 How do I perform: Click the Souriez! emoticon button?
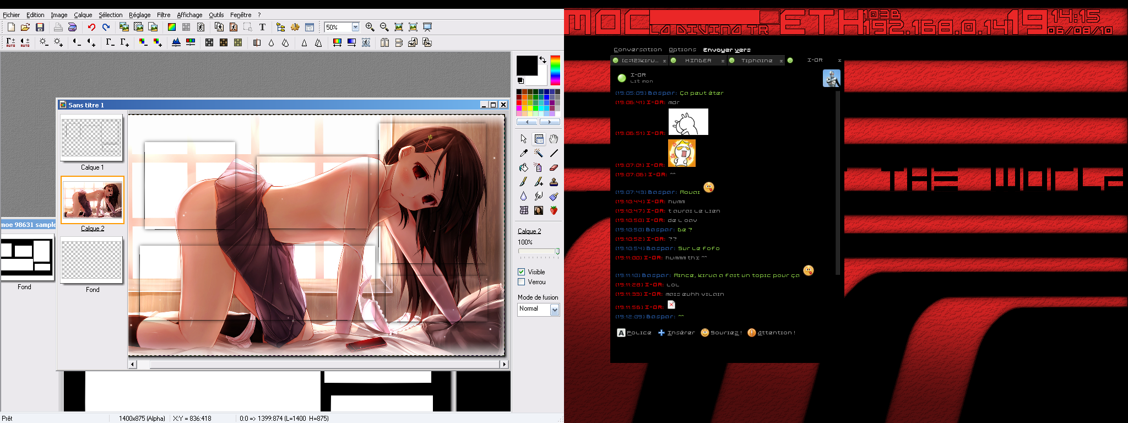(x=721, y=333)
